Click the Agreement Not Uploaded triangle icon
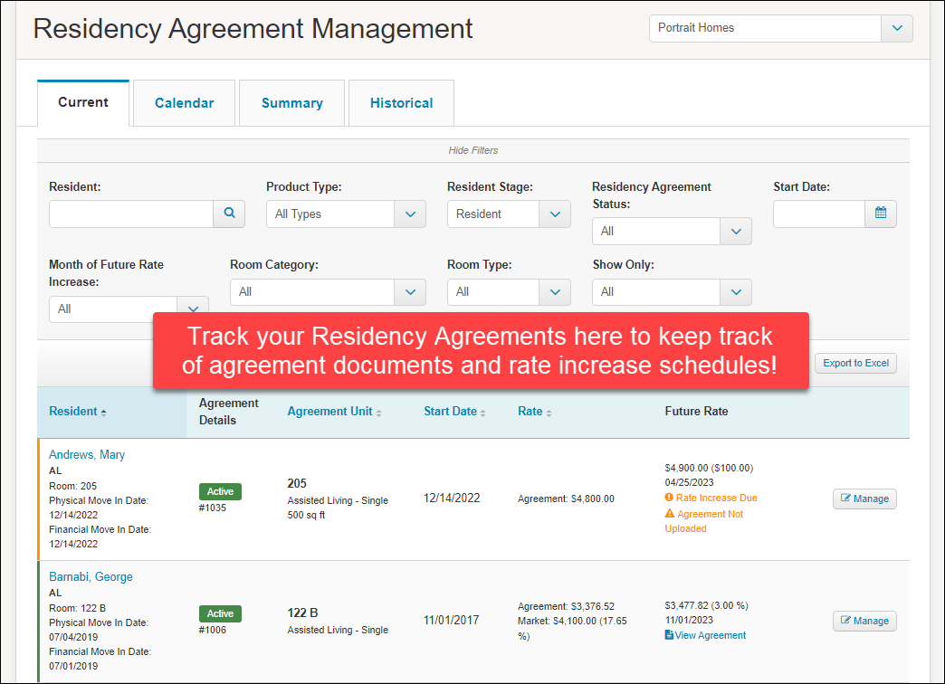 click(x=670, y=513)
